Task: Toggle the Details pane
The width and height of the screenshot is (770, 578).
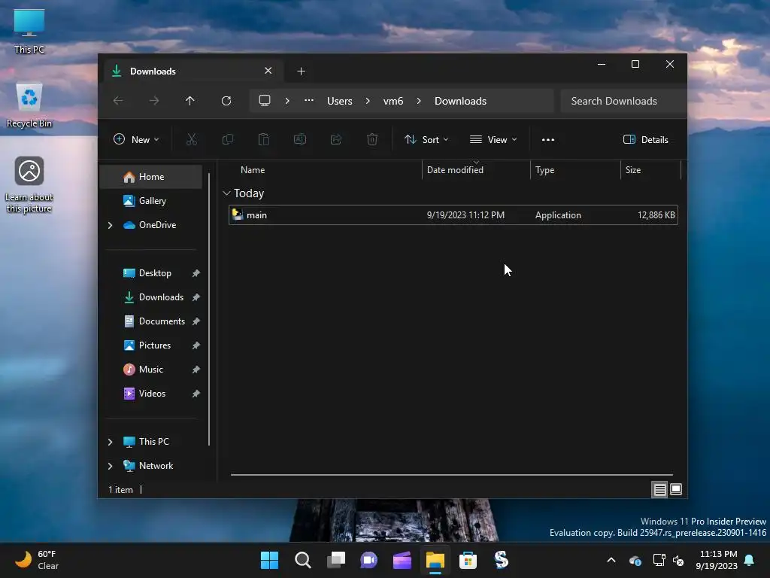Action: click(x=645, y=139)
